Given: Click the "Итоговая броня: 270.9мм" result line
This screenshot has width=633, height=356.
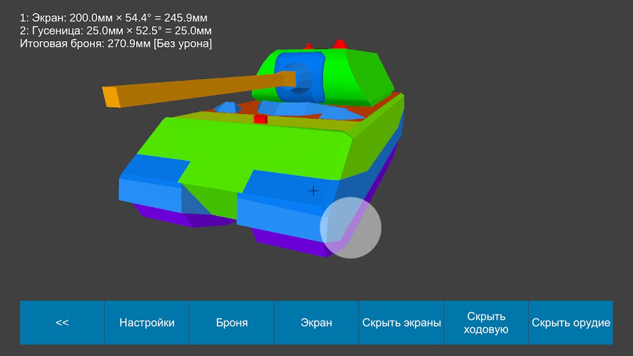Looking at the screenshot, I should coord(116,44).
